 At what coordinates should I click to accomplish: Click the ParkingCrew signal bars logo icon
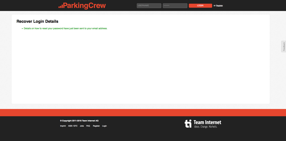point(61,6)
